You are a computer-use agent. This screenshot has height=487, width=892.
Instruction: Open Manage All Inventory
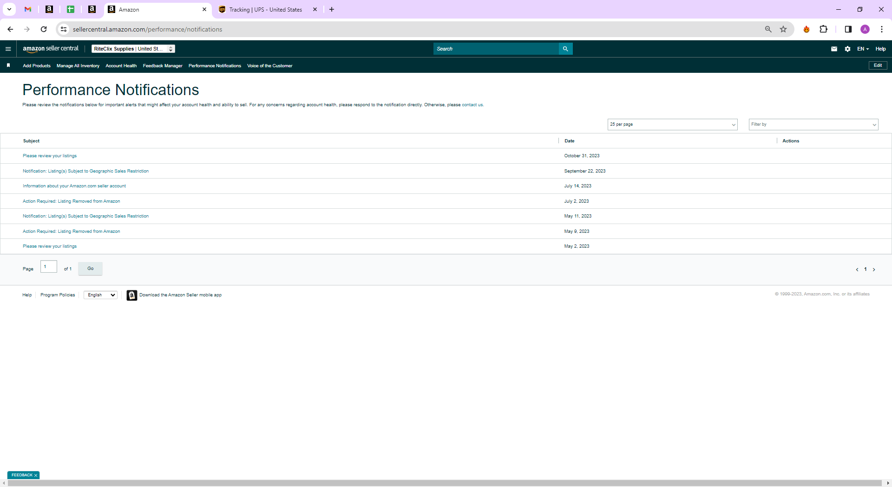click(x=78, y=66)
